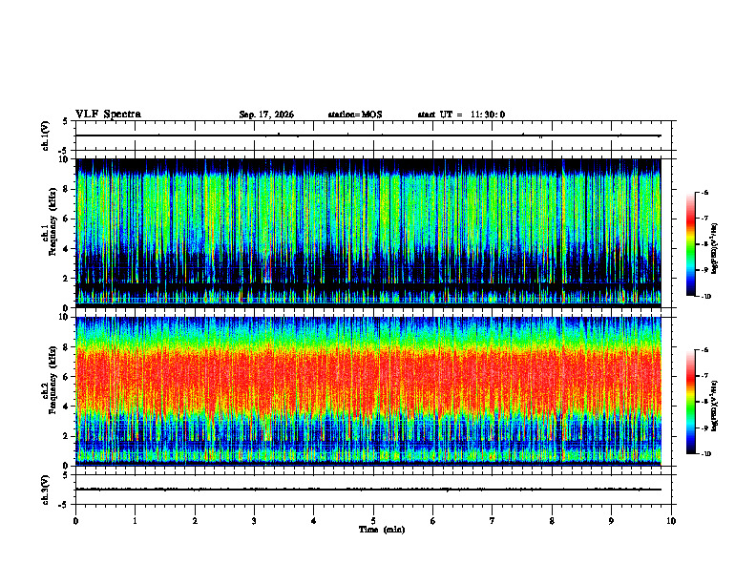Click the Sep. 17, 2026 date label
Screen dimensions: 756x584
point(266,115)
